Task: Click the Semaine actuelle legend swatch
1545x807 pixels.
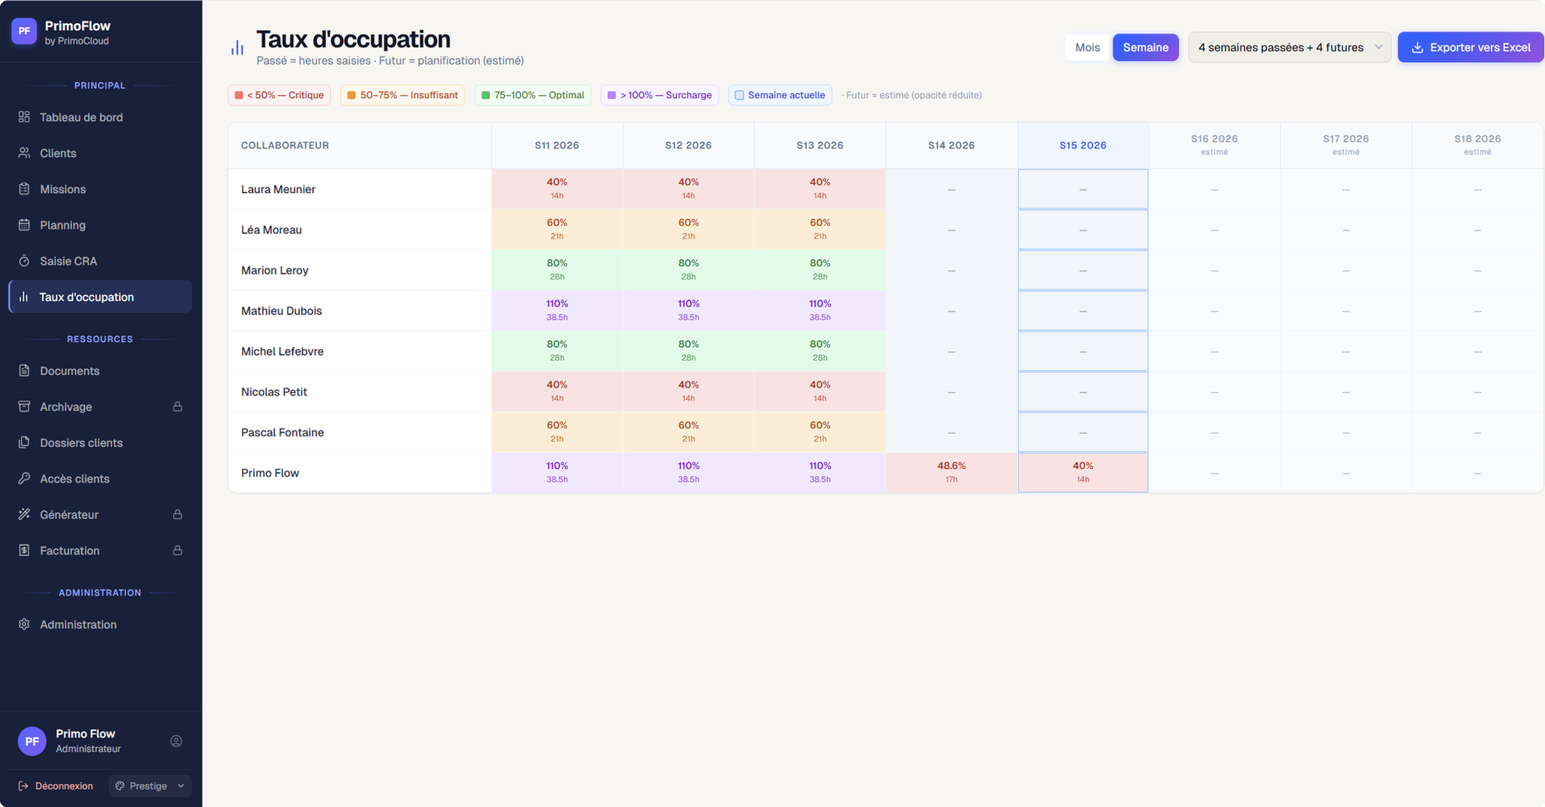Action: [739, 95]
